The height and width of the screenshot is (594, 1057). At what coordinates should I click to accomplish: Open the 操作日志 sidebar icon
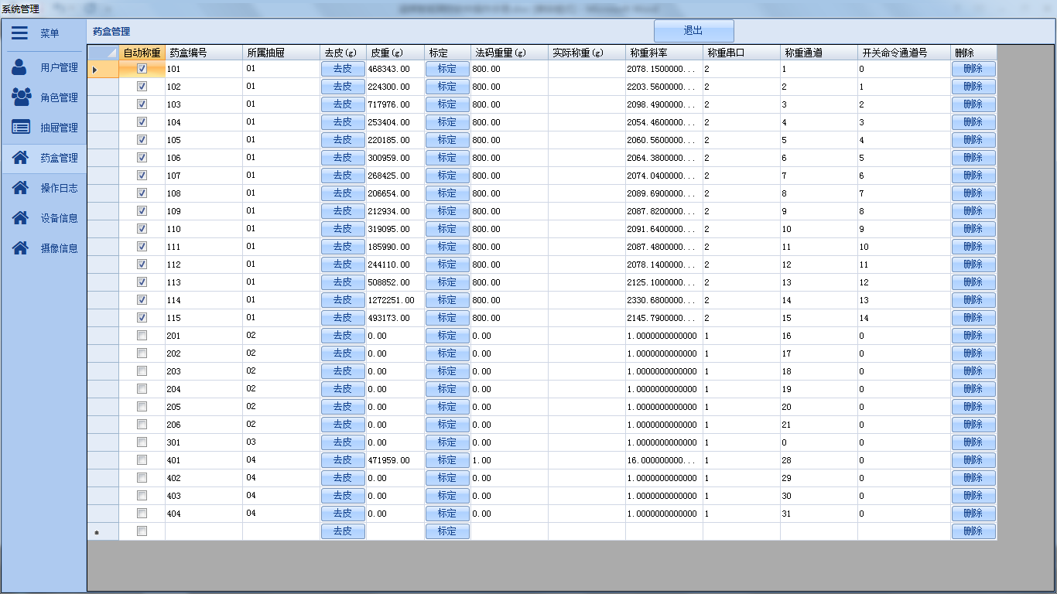pyautogui.click(x=21, y=188)
